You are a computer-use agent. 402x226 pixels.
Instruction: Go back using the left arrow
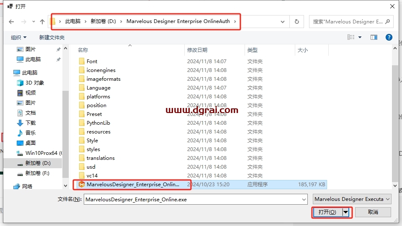pos(11,22)
